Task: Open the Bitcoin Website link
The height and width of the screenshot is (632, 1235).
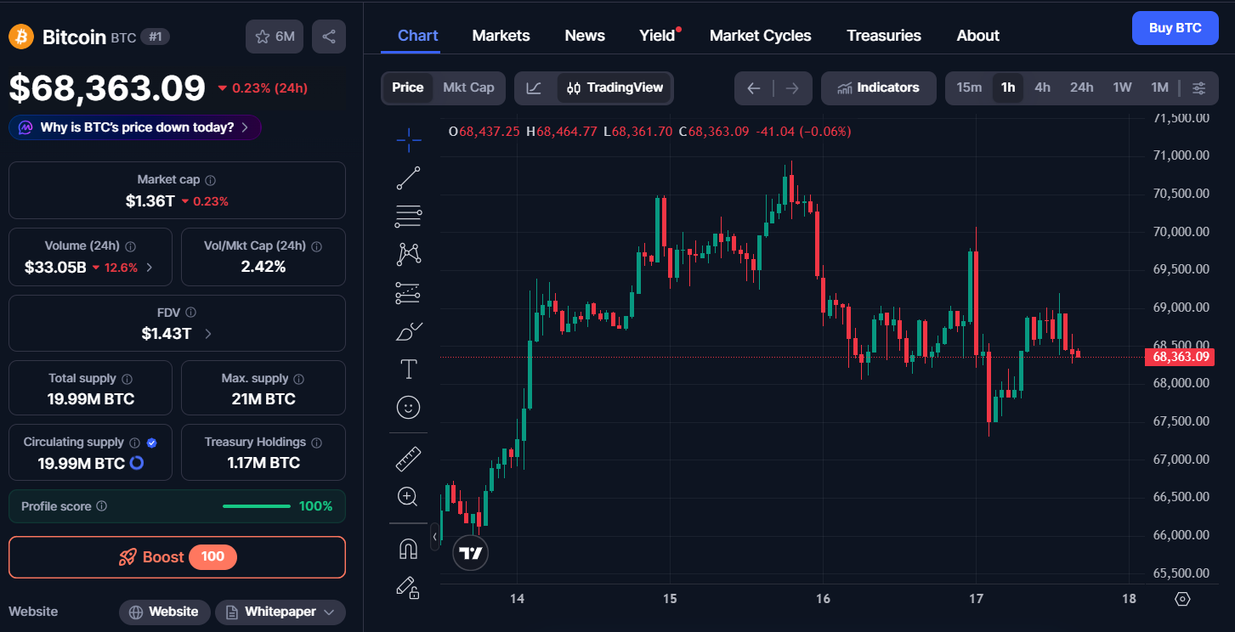Action: (165, 612)
